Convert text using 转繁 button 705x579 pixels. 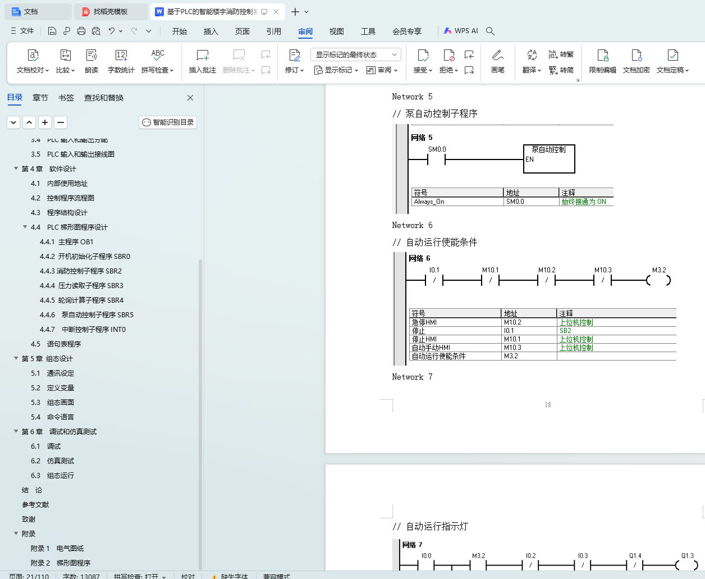[x=561, y=54]
